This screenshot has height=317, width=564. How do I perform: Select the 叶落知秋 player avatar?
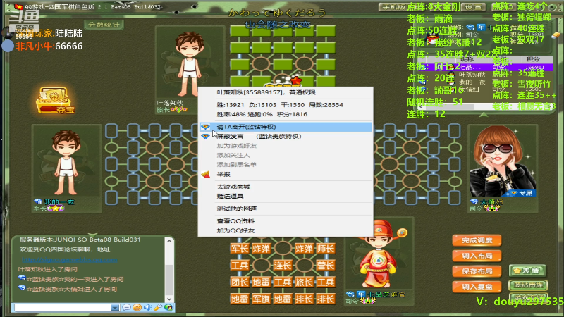[x=188, y=64]
